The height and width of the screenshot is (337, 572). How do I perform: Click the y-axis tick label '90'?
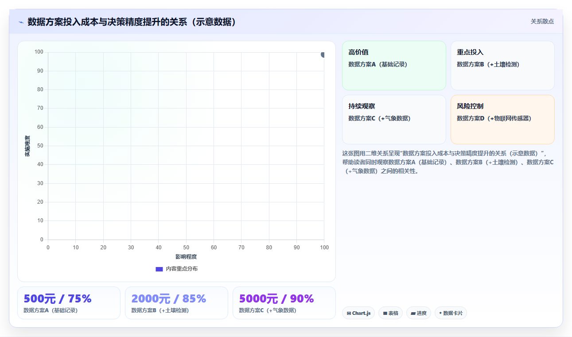40,71
